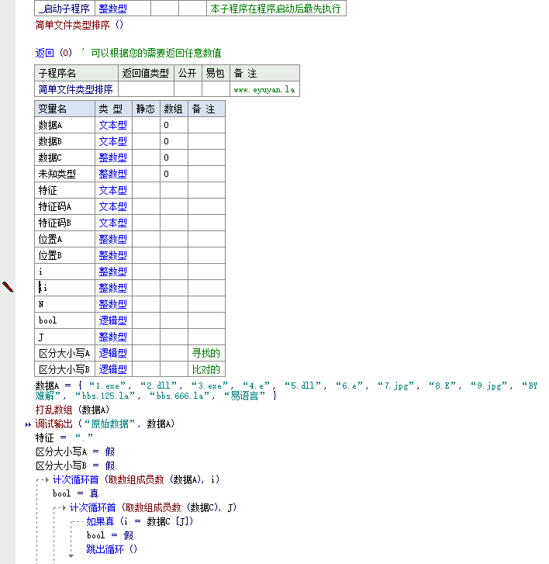Click the 逻辑型 type of bool variable
Viewport: 549px width, 564px height.
(x=112, y=320)
